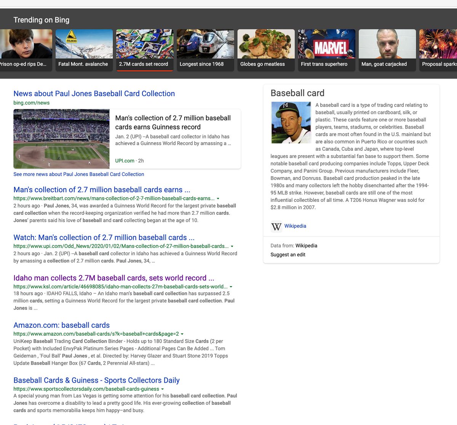Open the vintage baseball player card image
The width and height of the screenshot is (457, 425).
(291, 122)
